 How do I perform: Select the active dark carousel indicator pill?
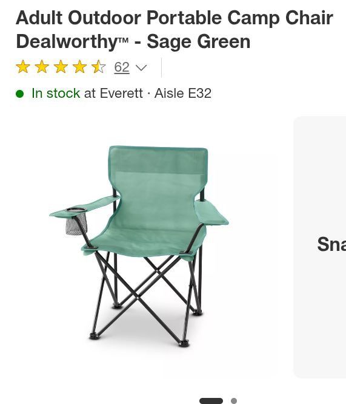(211, 401)
